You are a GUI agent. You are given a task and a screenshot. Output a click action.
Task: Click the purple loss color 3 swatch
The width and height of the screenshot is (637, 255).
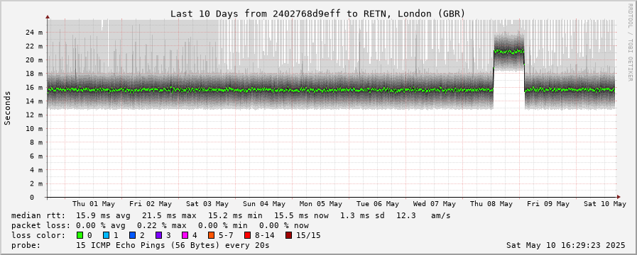[x=158, y=235]
